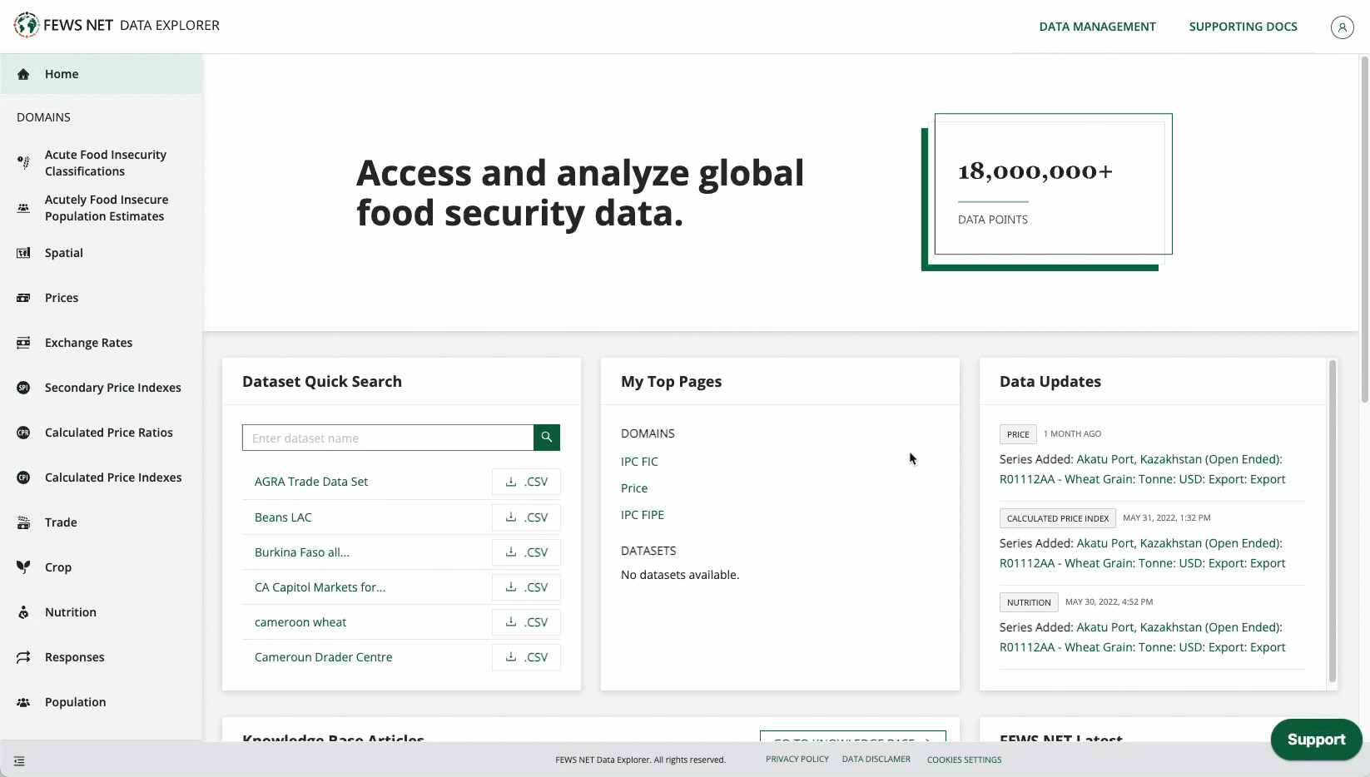Open the user account menu

pos(1342,27)
